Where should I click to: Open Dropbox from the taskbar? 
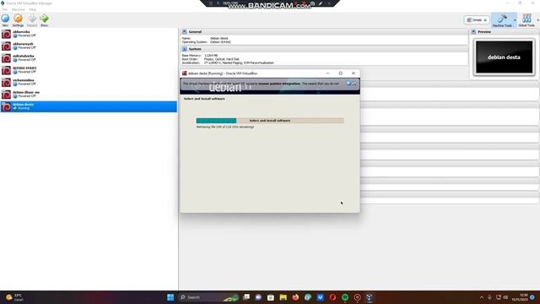pos(321,297)
